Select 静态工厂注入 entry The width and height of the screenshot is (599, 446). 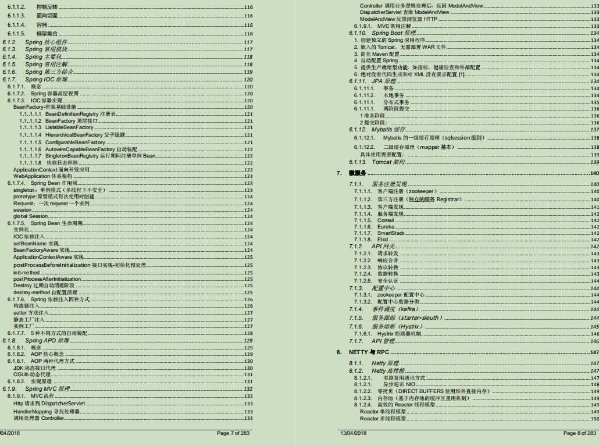coord(133,320)
